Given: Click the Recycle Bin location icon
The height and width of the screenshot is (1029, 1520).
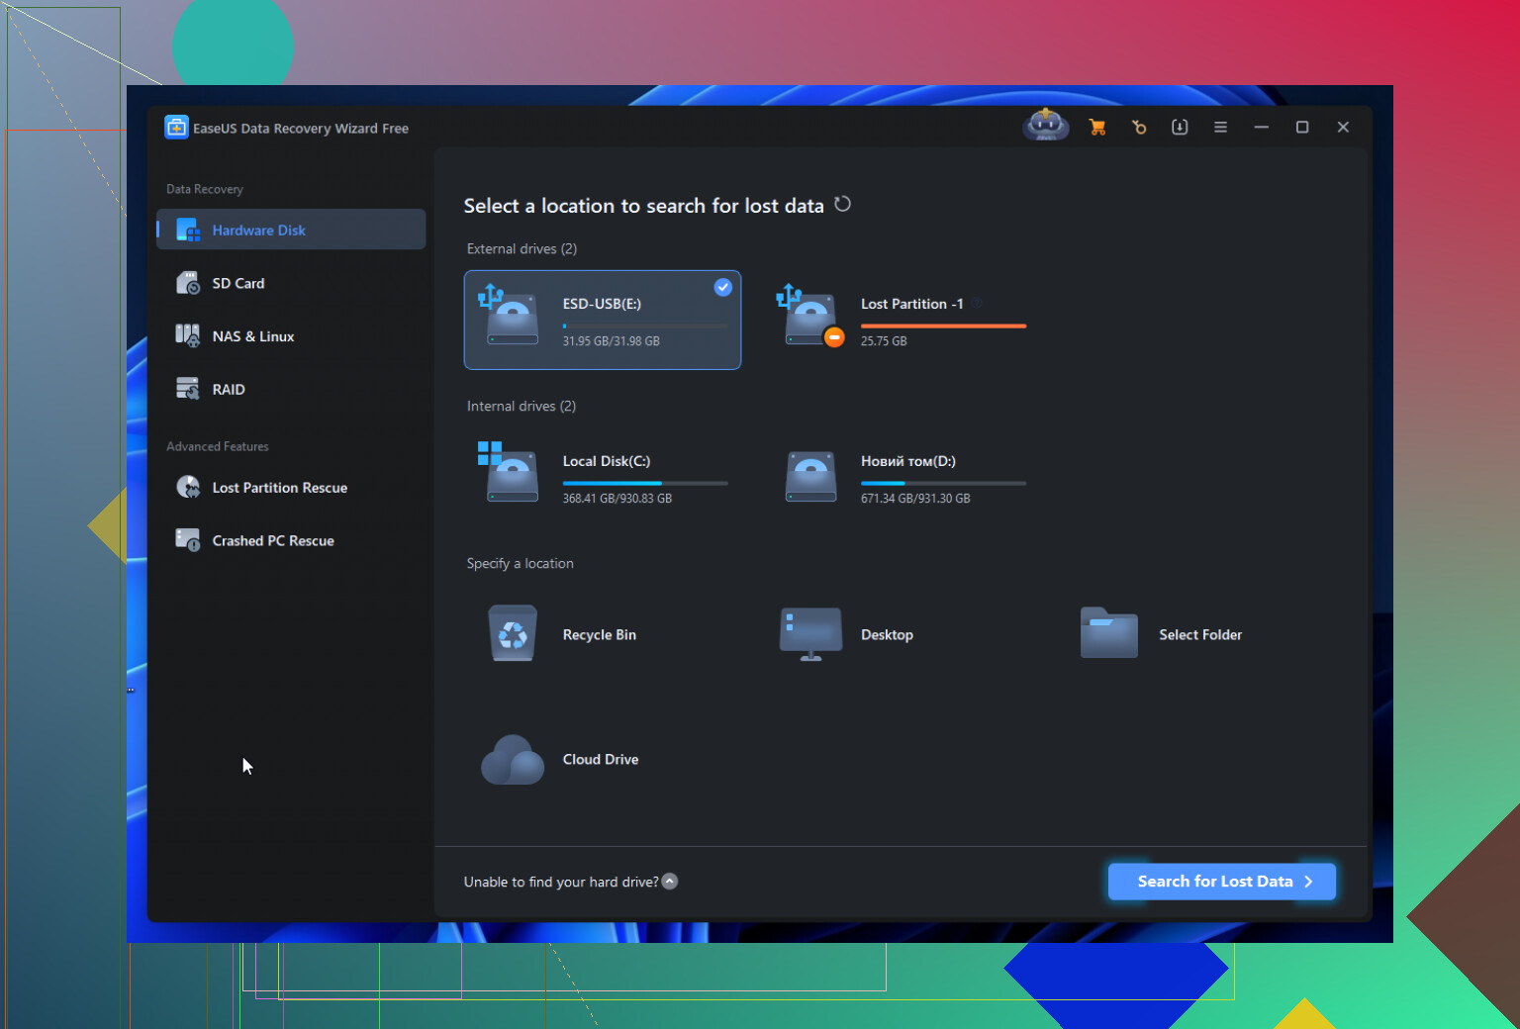Looking at the screenshot, I should 513,634.
